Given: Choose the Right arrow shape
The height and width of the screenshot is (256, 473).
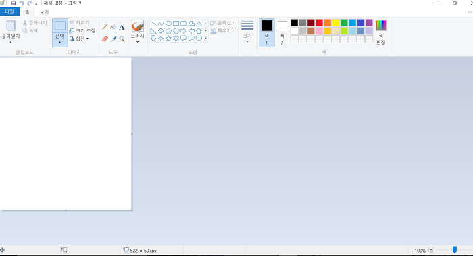Looking at the screenshot, I should point(184,31).
